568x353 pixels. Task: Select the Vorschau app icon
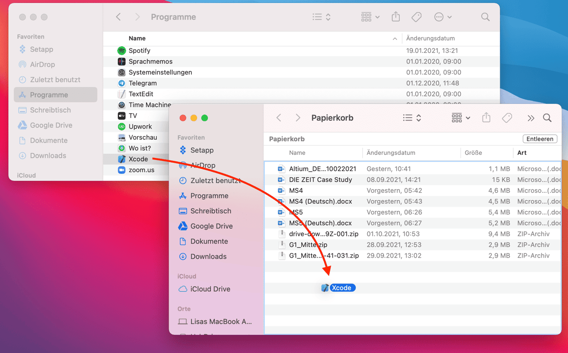[121, 137]
